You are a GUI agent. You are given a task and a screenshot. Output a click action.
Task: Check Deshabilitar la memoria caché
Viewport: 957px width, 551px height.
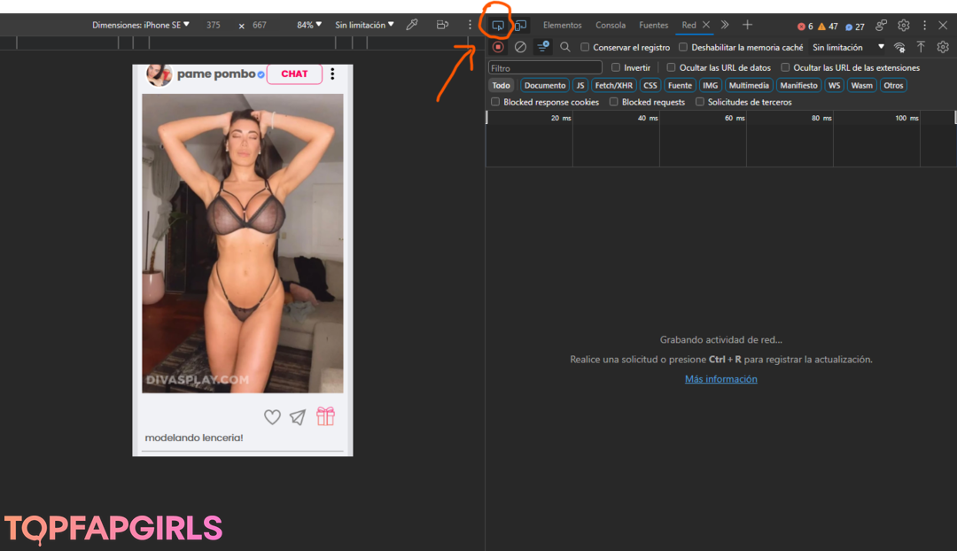click(x=683, y=47)
